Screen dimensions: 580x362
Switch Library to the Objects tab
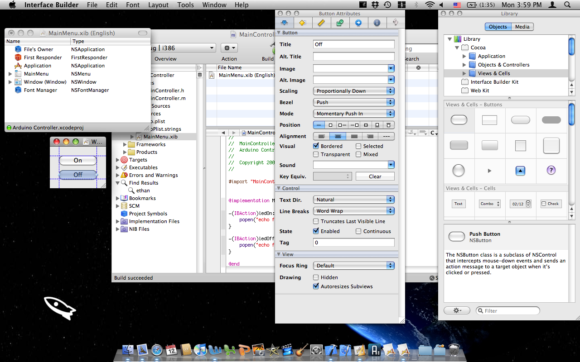(x=498, y=27)
